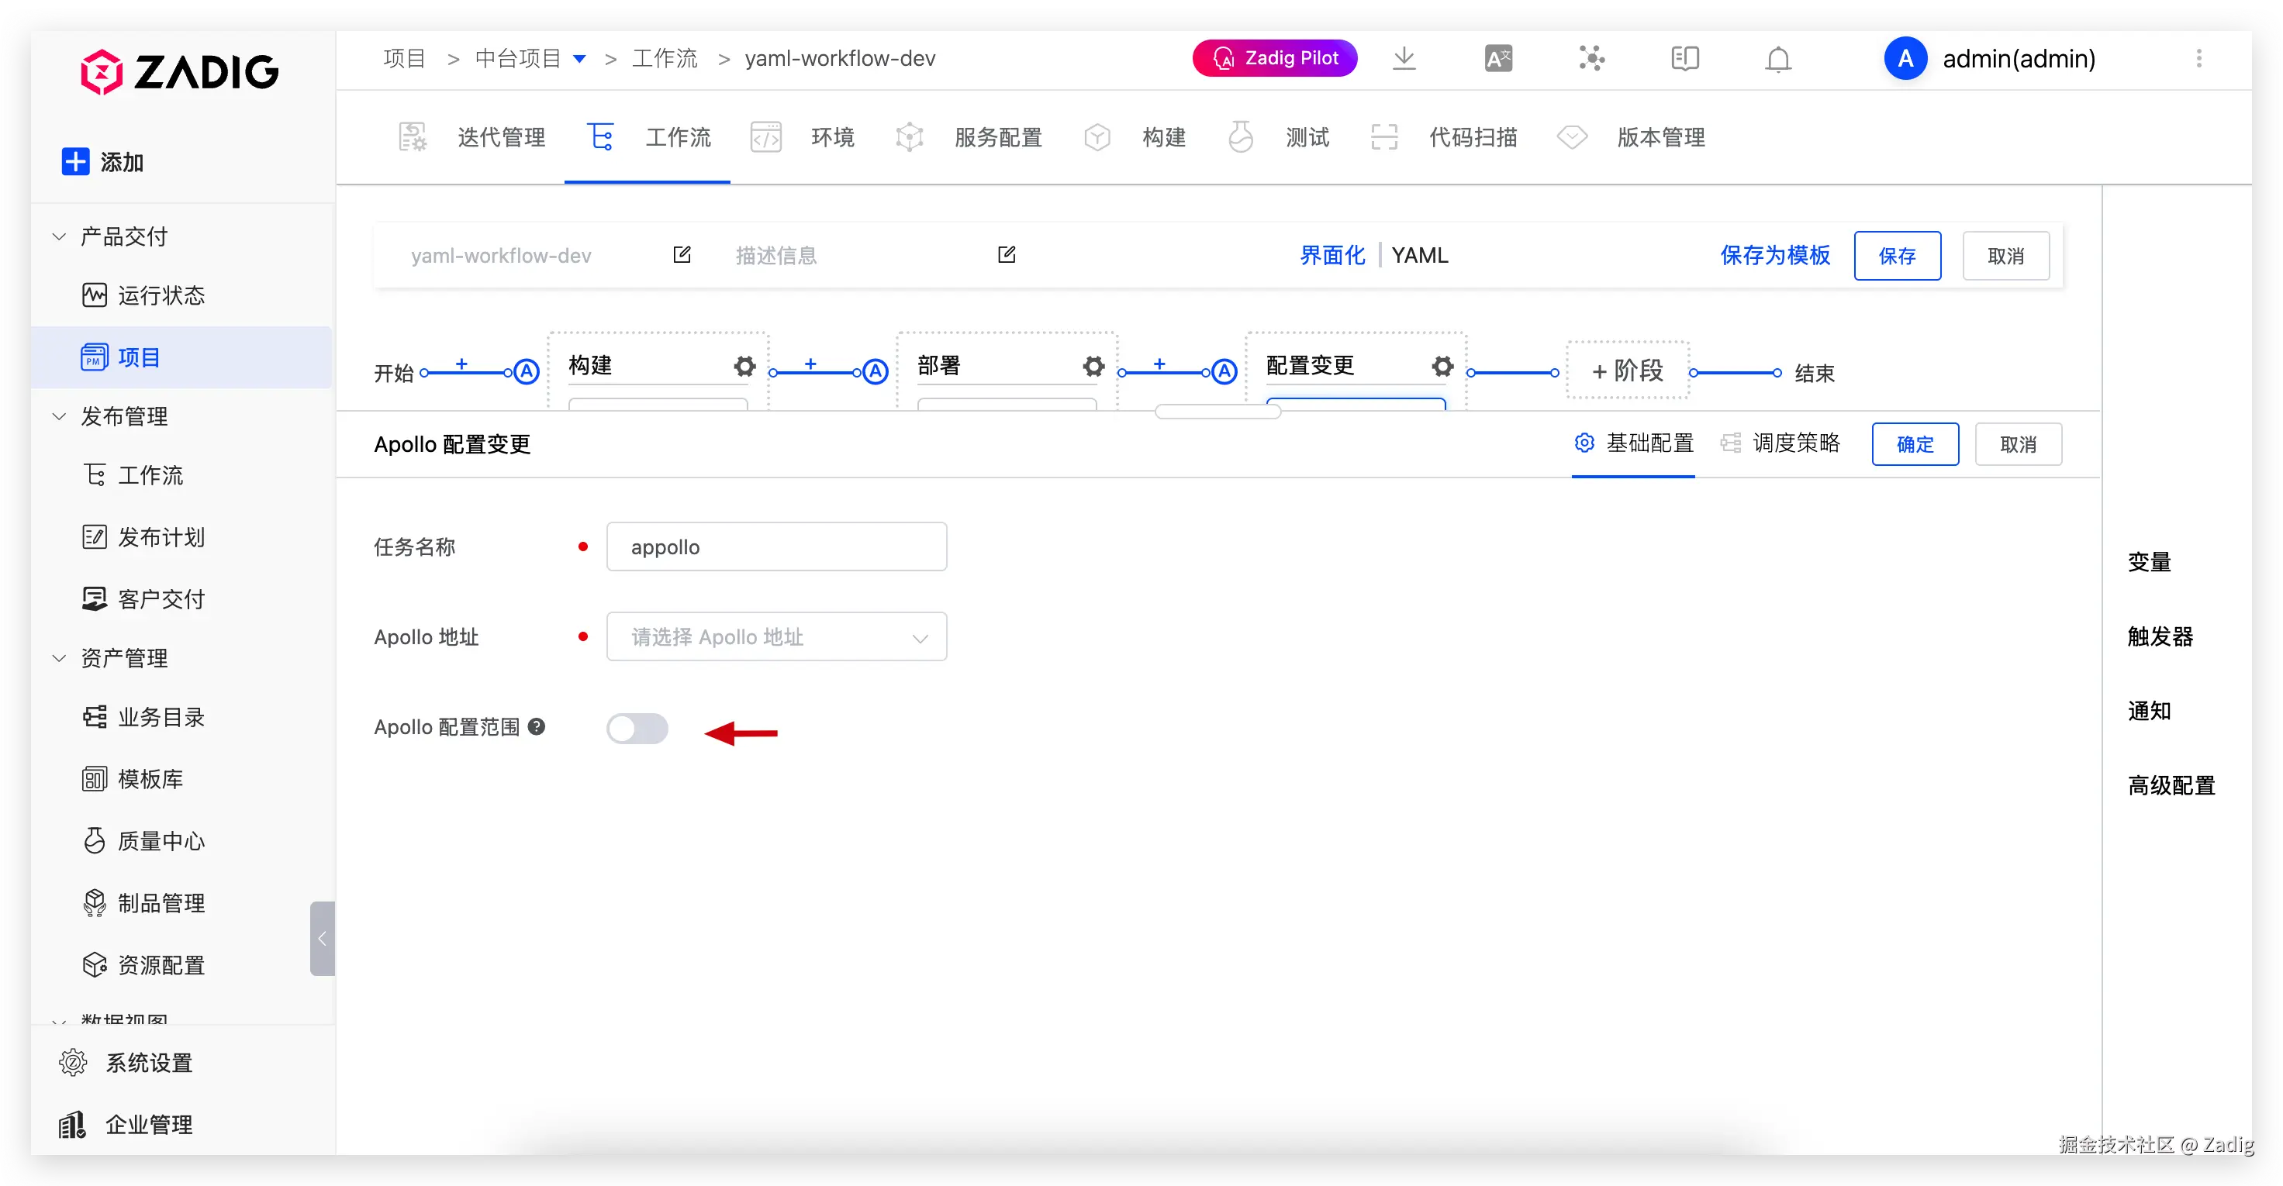The width and height of the screenshot is (2283, 1186).
Task: Click the help icon beside Apollo 配置范围
Action: (536, 726)
